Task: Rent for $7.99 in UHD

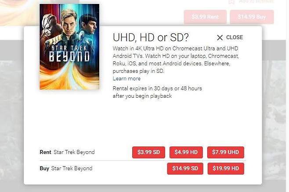Action: click(225, 153)
